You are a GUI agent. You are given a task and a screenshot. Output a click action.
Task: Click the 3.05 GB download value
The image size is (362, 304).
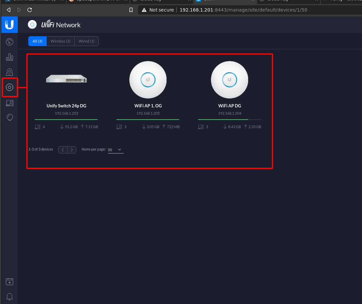(x=153, y=127)
